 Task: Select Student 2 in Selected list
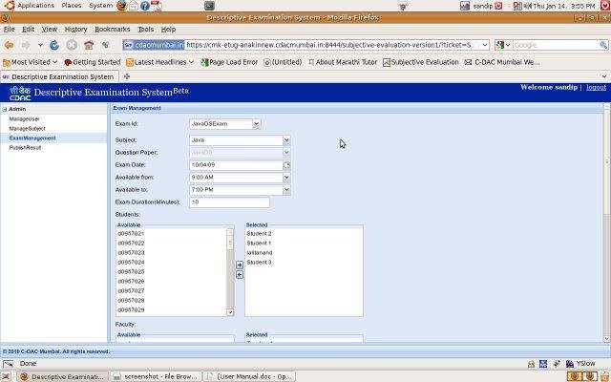pyautogui.click(x=259, y=233)
